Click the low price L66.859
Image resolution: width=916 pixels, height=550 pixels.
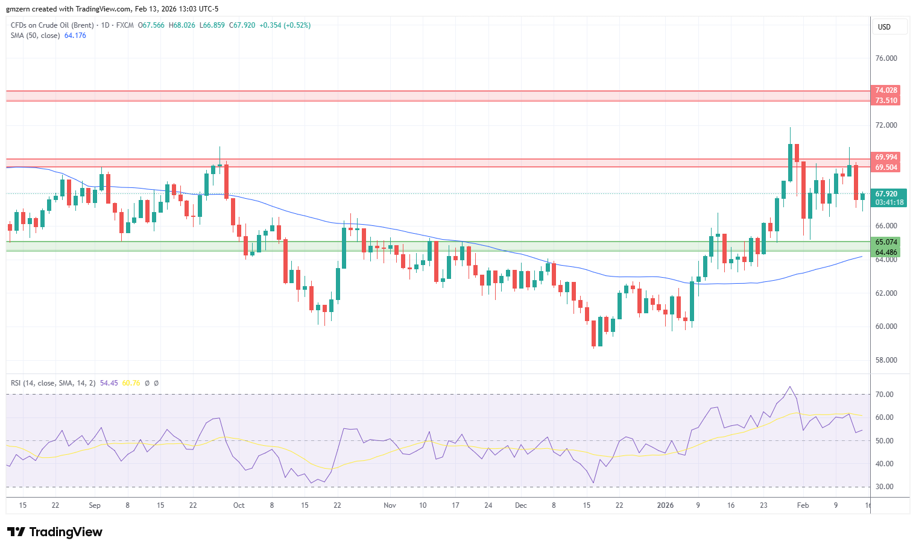212,25
